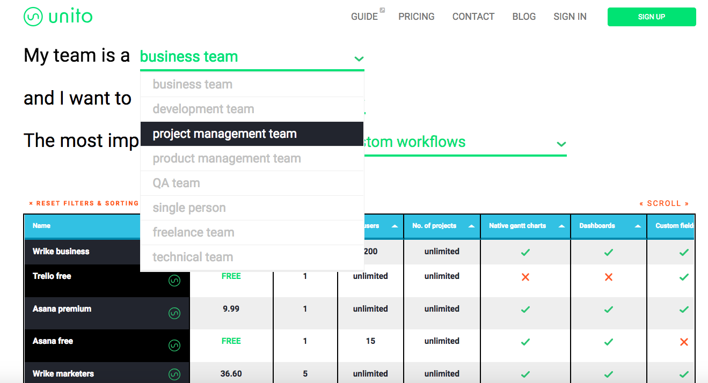Click the 9.99 price for Asana premium
The width and height of the screenshot is (708, 383).
(x=231, y=308)
